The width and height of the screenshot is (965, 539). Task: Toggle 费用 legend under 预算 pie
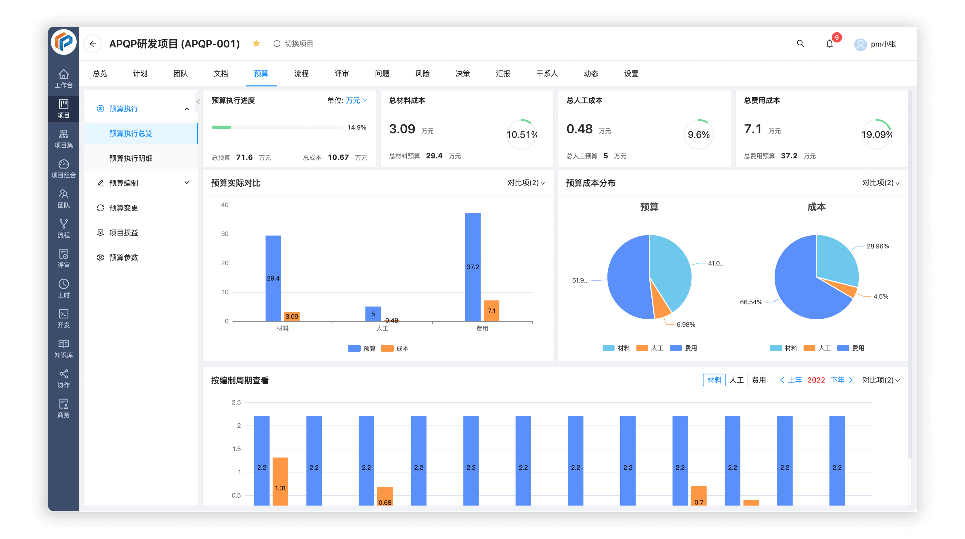[x=683, y=348]
